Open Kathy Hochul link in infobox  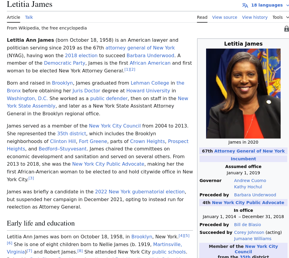pos(248,187)
